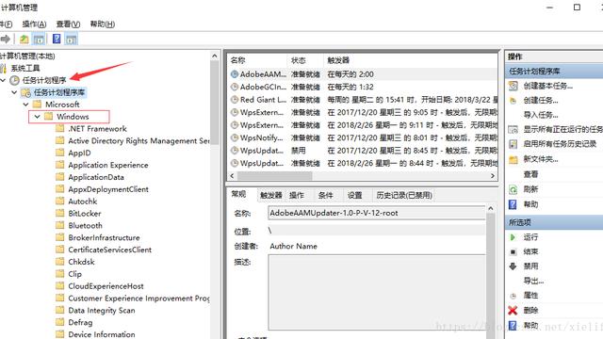Click the up scroll arrow of the tree pane
This screenshot has height=339, width=603.
coord(215,56)
